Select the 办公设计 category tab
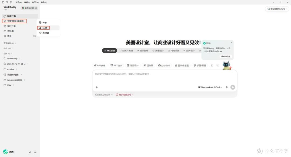The image size is (291, 157). 109,50
